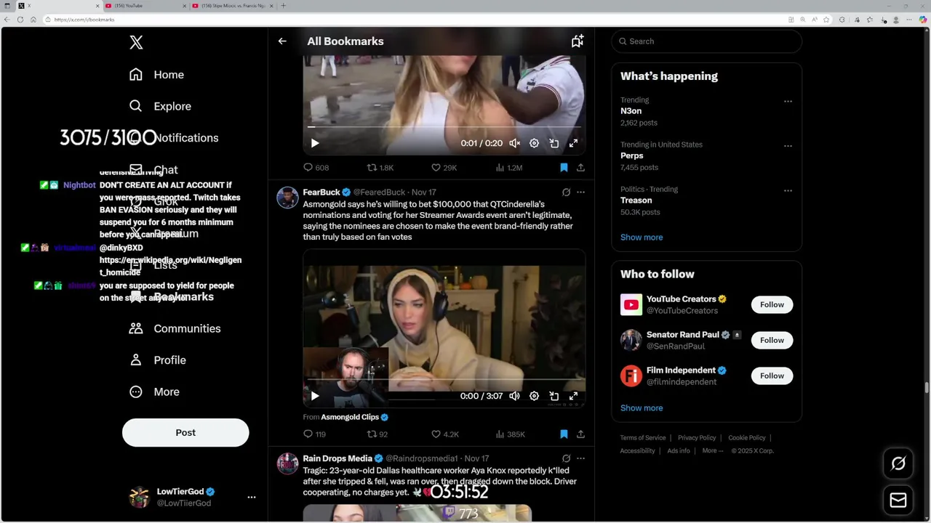931x523 pixels.
Task: Open the Grok floating button
Action: [x=898, y=463]
